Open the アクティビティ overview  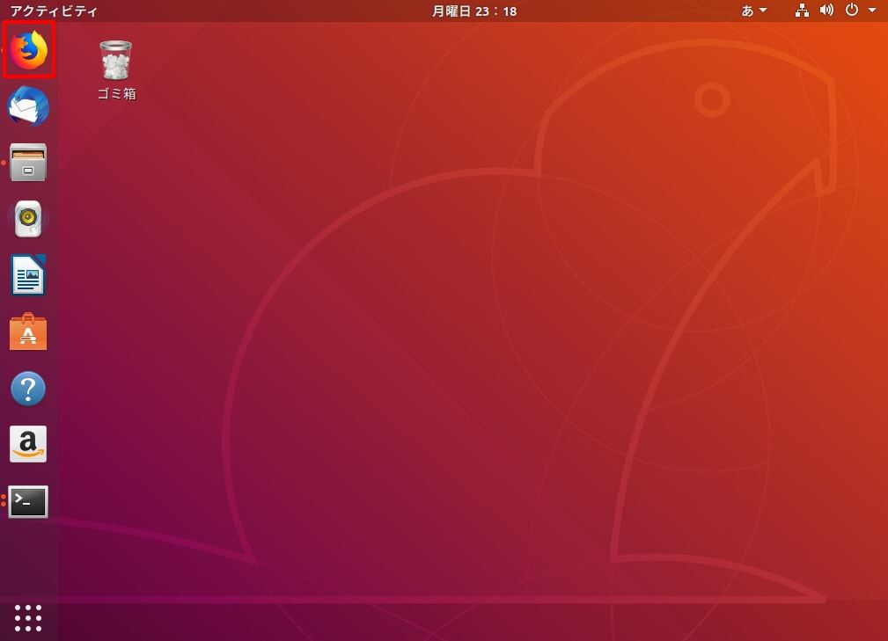(x=54, y=11)
